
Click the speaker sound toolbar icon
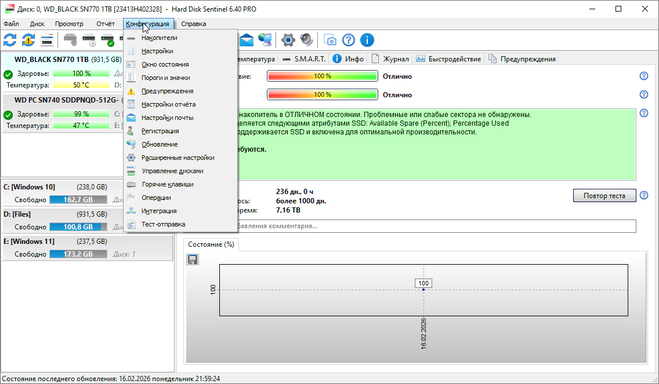[306, 40]
